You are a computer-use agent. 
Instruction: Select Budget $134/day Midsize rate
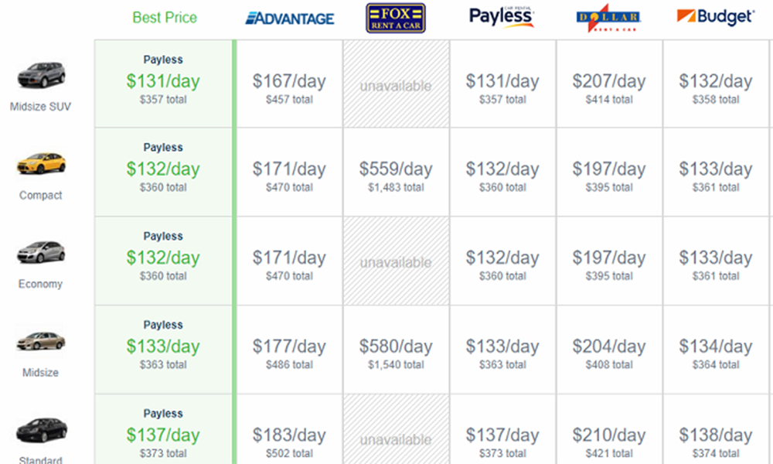click(x=716, y=347)
